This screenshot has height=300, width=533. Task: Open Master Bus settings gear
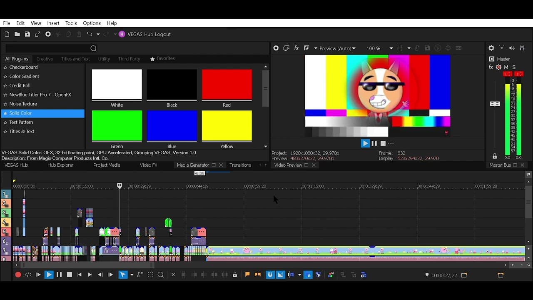tap(491, 48)
